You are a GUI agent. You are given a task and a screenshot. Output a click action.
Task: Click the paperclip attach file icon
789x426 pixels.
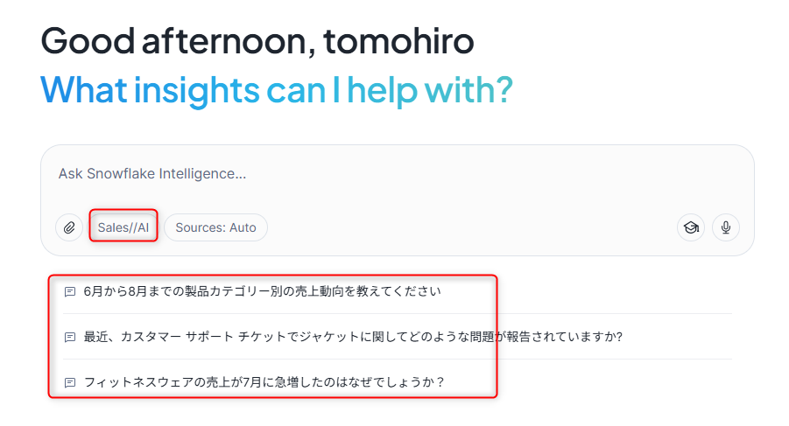tap(69, 227)
